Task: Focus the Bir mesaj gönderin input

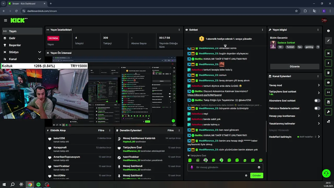Action: (226, 167)
